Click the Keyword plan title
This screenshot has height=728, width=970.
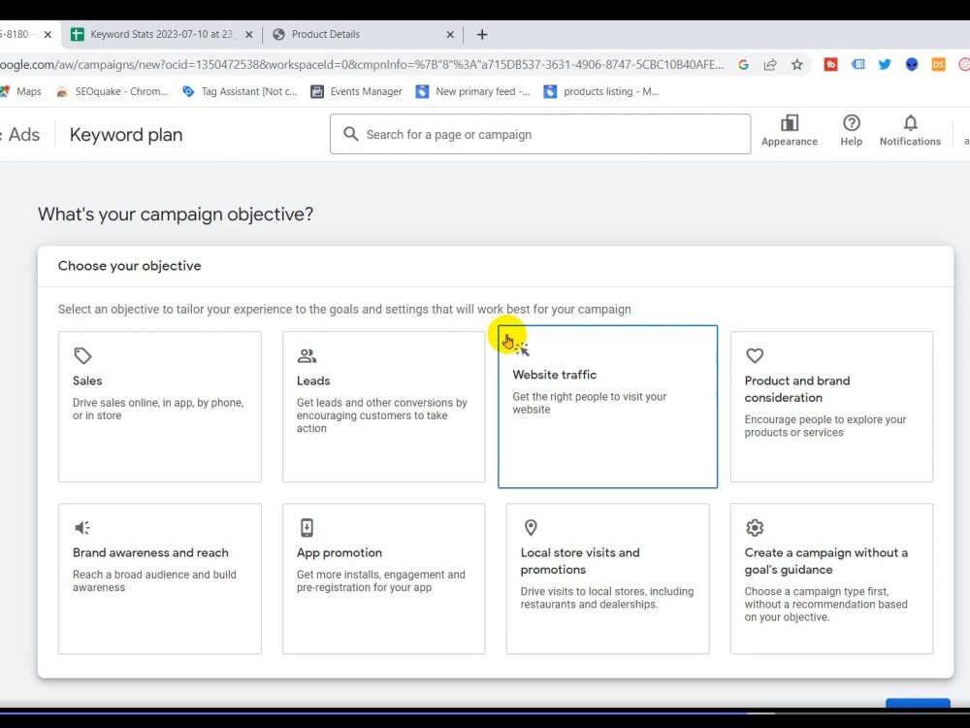126,135
